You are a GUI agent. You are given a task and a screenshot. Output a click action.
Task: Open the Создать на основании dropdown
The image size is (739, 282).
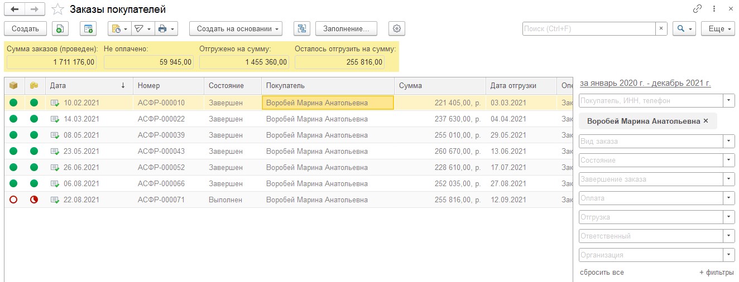click(236, 28)
